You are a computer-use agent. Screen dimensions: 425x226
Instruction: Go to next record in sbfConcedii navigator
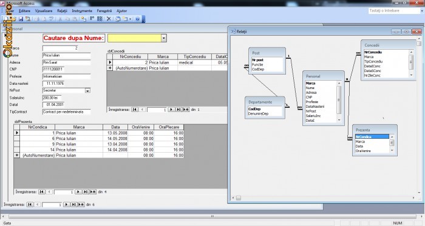pyautogui.click(x=171, y=110)
